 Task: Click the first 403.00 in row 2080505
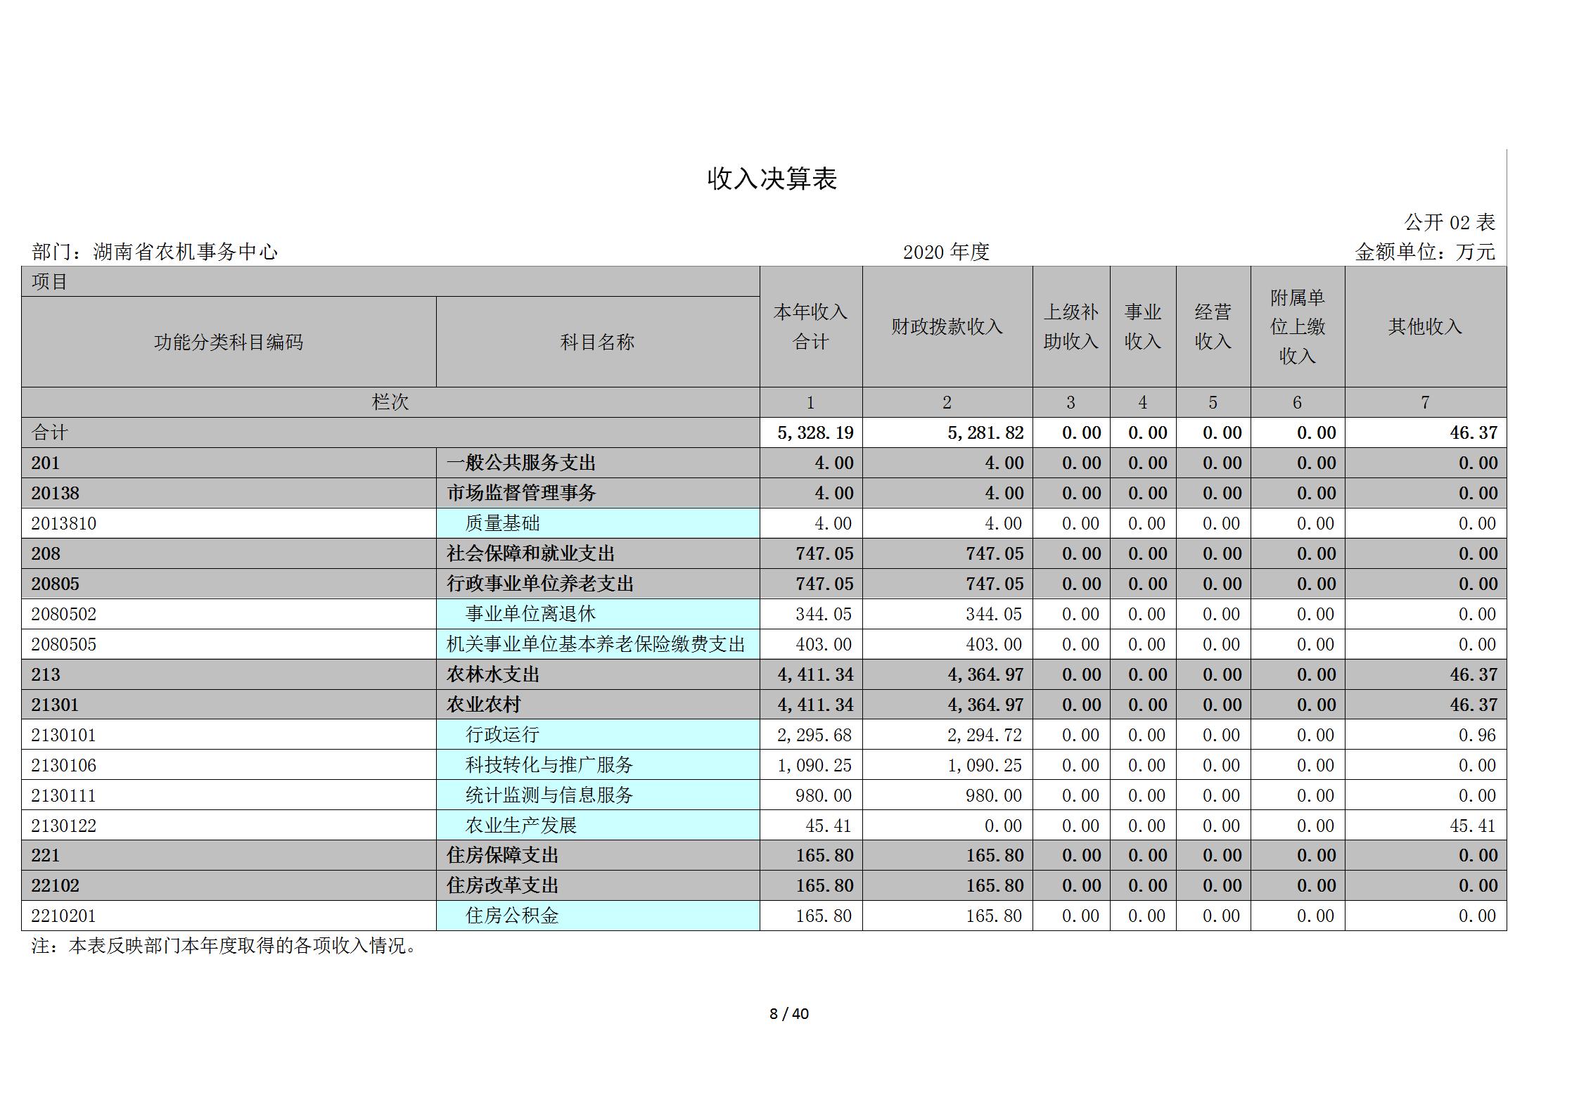click(x=824, y=644)
